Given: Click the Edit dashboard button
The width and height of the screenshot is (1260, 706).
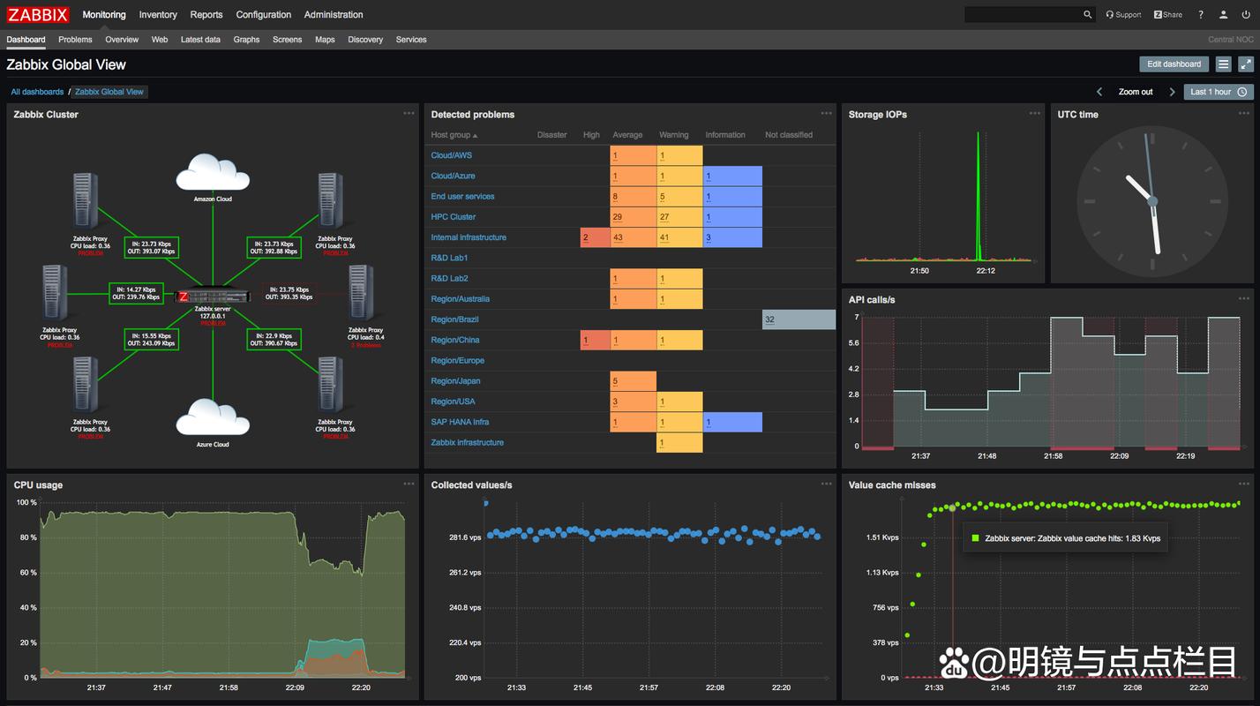Looking at the screenshot, I should (x=1174, y=64).
